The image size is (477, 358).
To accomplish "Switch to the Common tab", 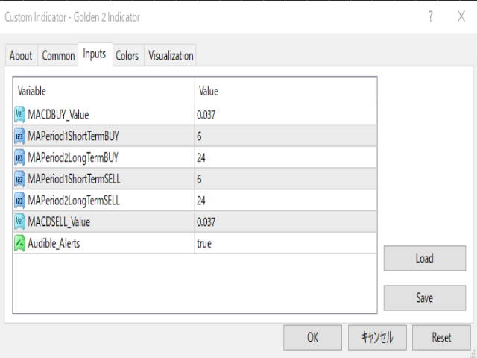I will point(58,56).
